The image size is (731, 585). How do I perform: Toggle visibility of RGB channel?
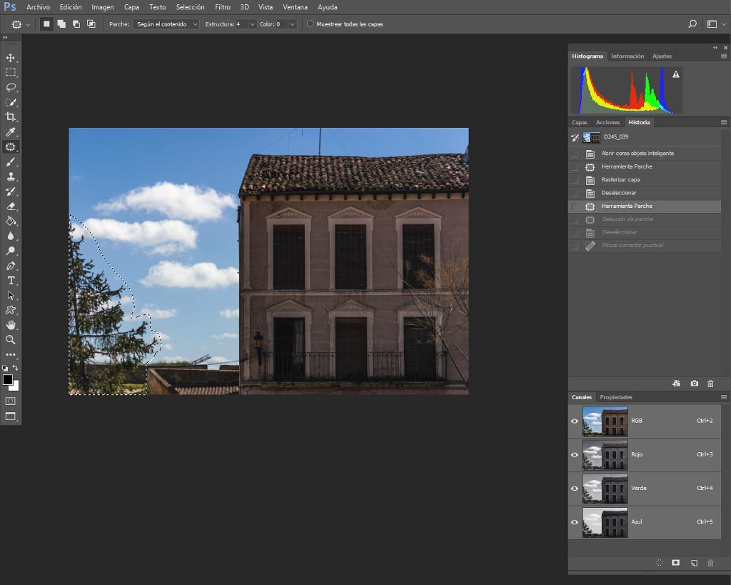575,421
